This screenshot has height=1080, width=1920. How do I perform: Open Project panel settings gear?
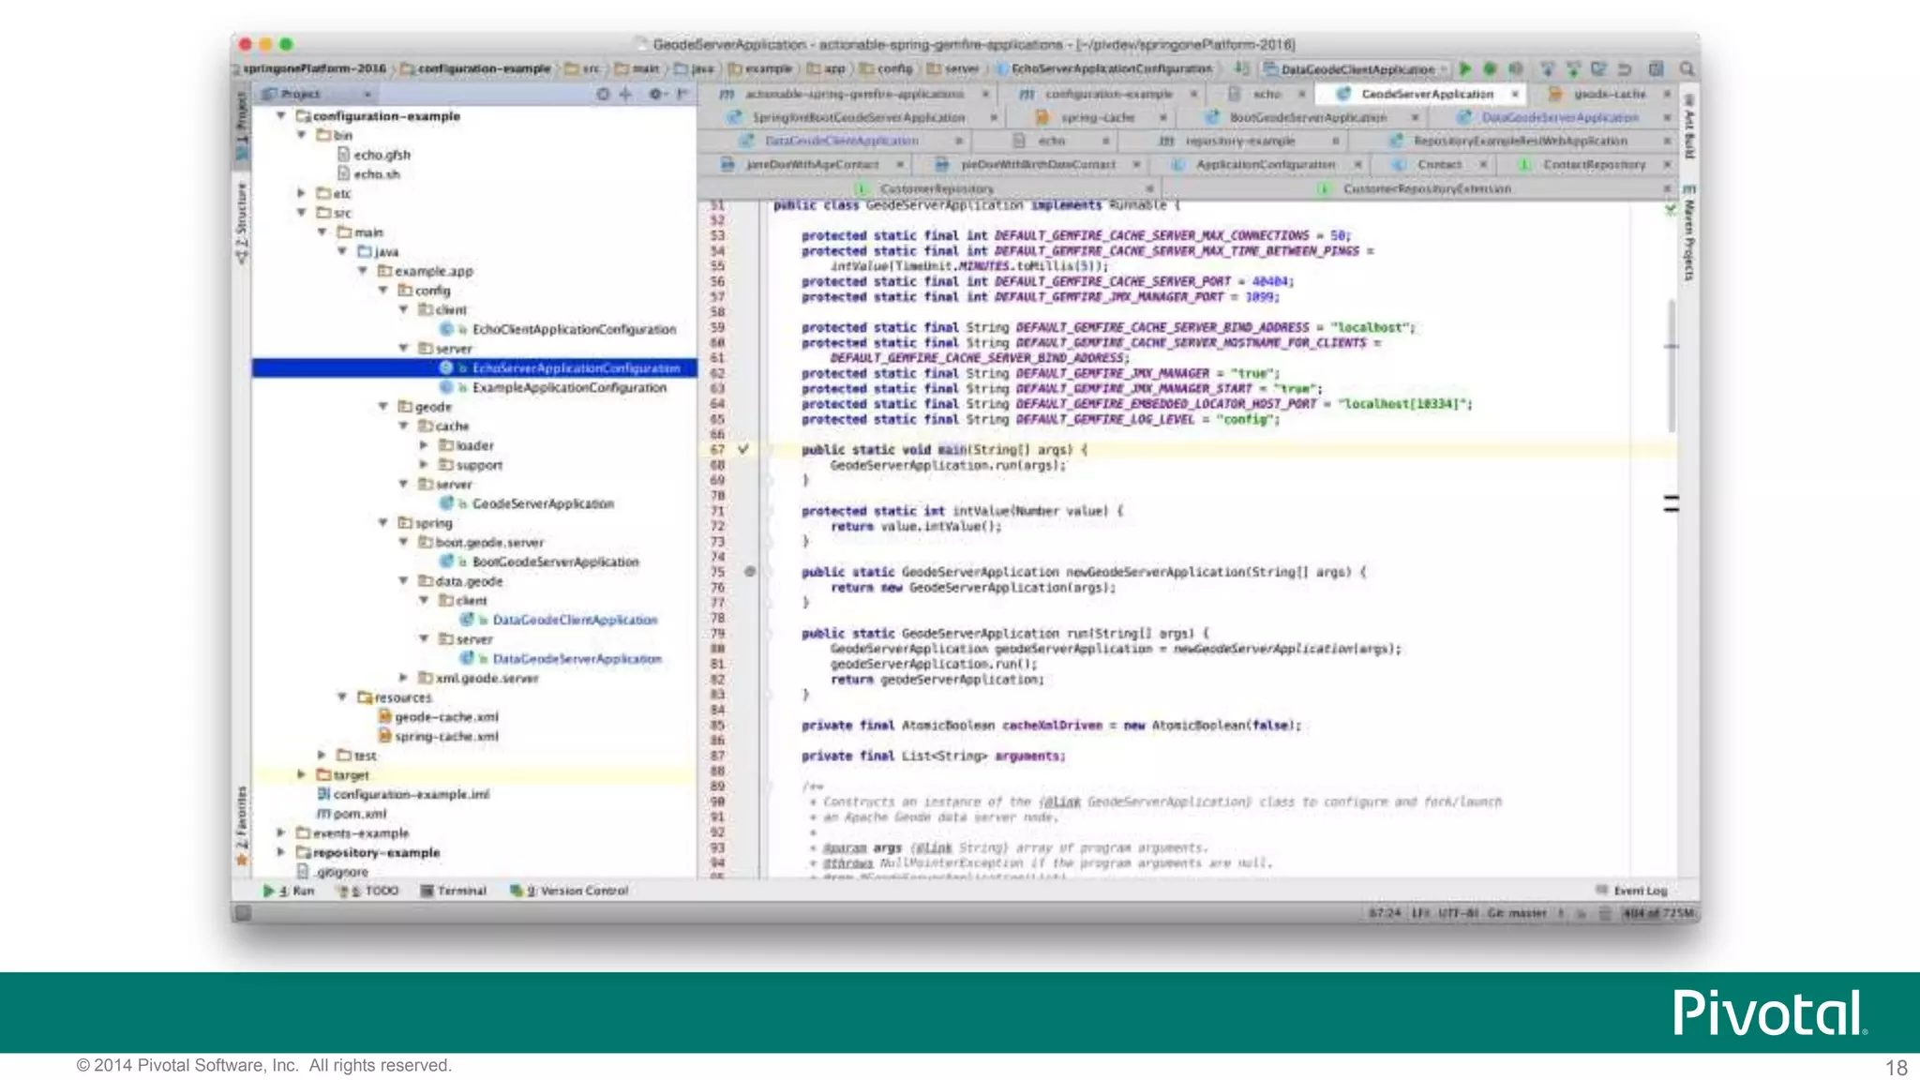[656, 94]
